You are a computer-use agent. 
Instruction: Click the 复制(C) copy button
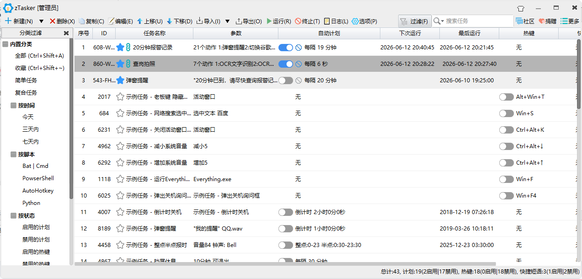coord(91,21)
